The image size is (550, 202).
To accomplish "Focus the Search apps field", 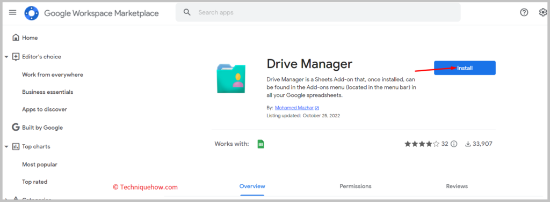I will pyautogui.click(x=318, y=13).
